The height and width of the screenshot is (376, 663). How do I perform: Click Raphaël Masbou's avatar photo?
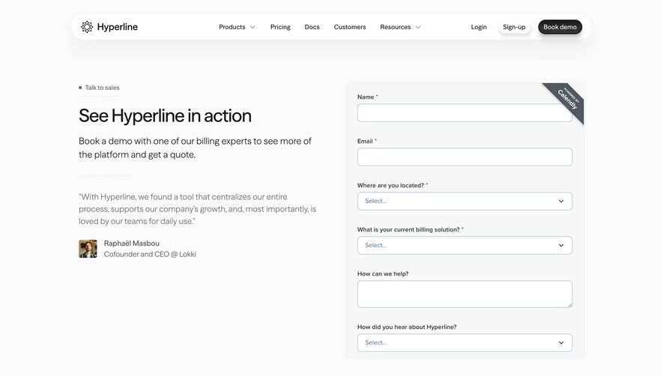tap(88, 249)
